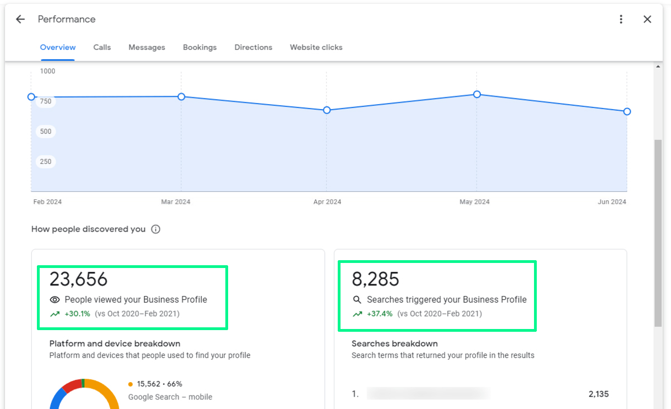671x409 pixels.
Task: Click the trend arrow next to +37.4%
Action: pos(357,314)
